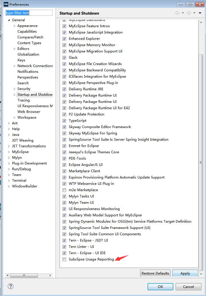The height and width of the screenshot is (296, 206).
Task: Expand the Appearance tree node
Action: click(14, 26)
